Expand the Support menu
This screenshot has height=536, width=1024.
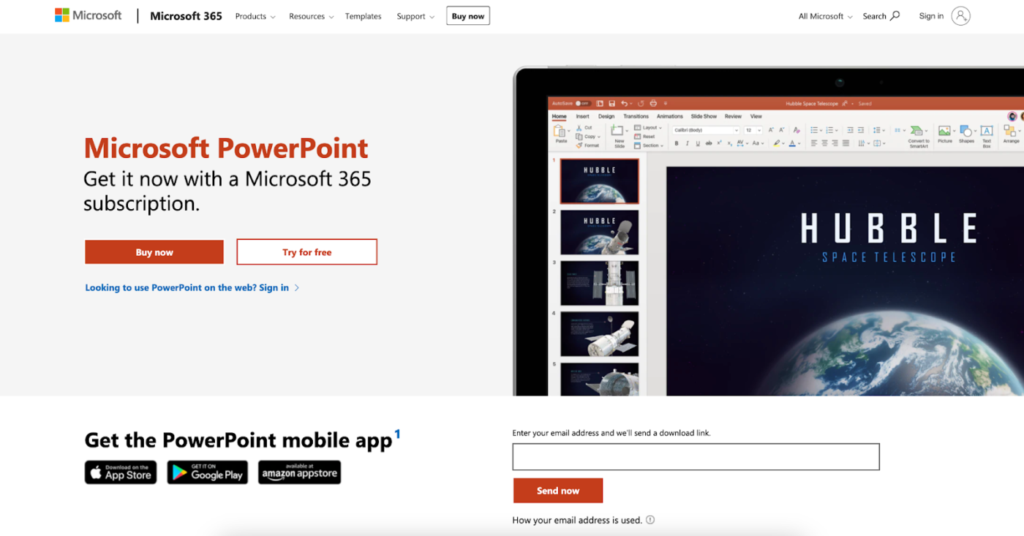pyautogui.click(x=415, y=16)
